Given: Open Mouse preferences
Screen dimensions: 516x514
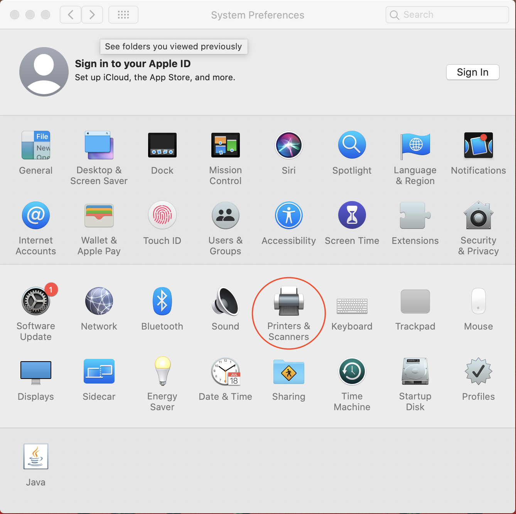Looking at the screenshot, I should [479, 301].
